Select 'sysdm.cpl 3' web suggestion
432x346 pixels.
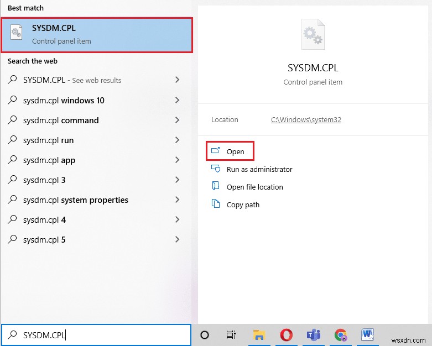pyautogui.click(x=96, y=180)
